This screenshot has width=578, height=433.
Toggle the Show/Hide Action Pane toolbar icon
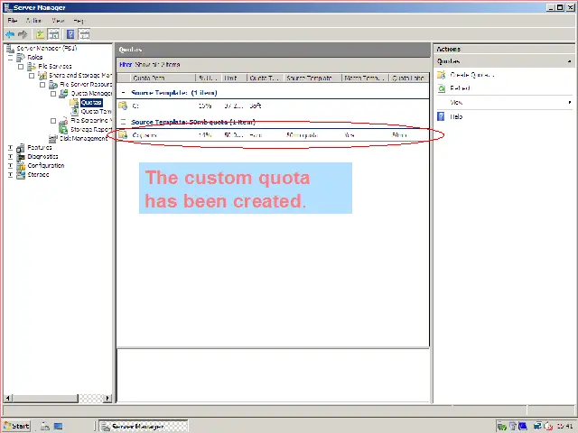(84, 34)
